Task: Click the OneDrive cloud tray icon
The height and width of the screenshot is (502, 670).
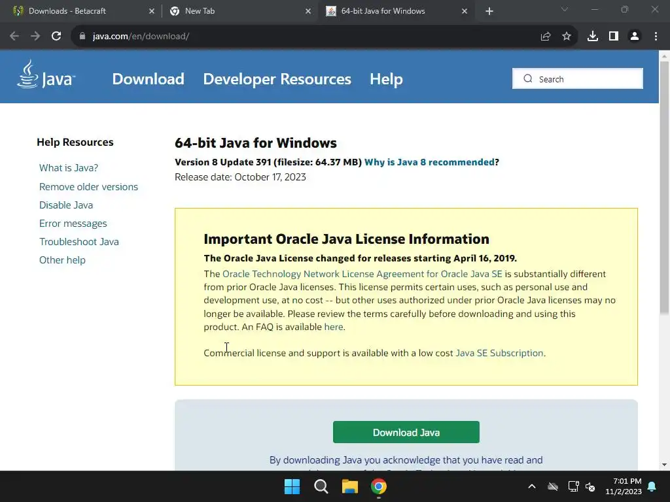Action: (x=553, y=486)
